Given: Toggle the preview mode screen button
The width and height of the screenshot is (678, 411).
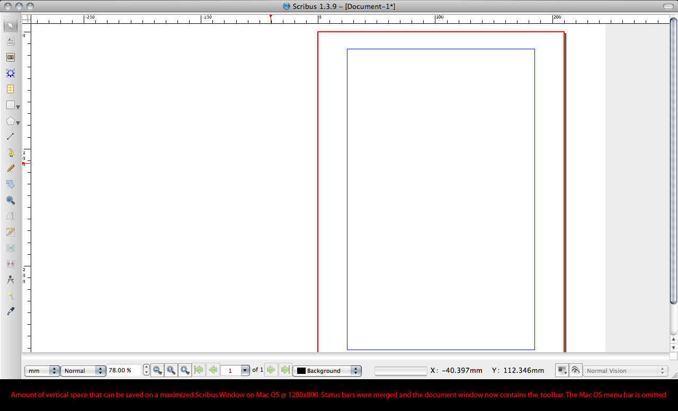Looking at the screenshot, I should (561, 370).
